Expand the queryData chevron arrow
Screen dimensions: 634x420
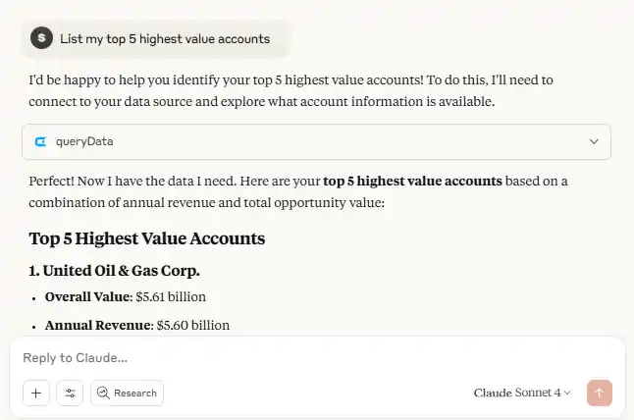point(594,141)
